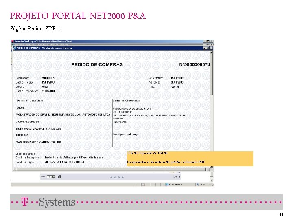Click the outer window scroll-down arrow

click(x=212, y=180)
